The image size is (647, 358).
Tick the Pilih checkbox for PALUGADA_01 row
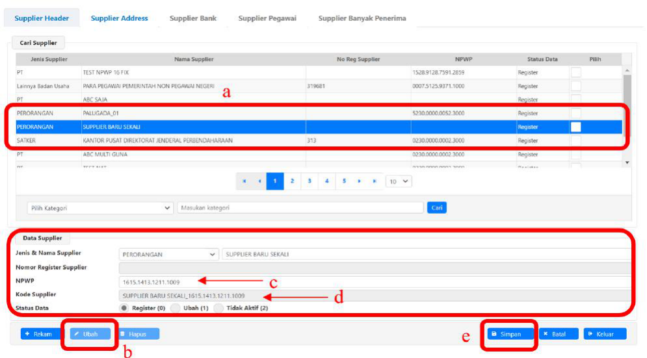click(575, 113)
